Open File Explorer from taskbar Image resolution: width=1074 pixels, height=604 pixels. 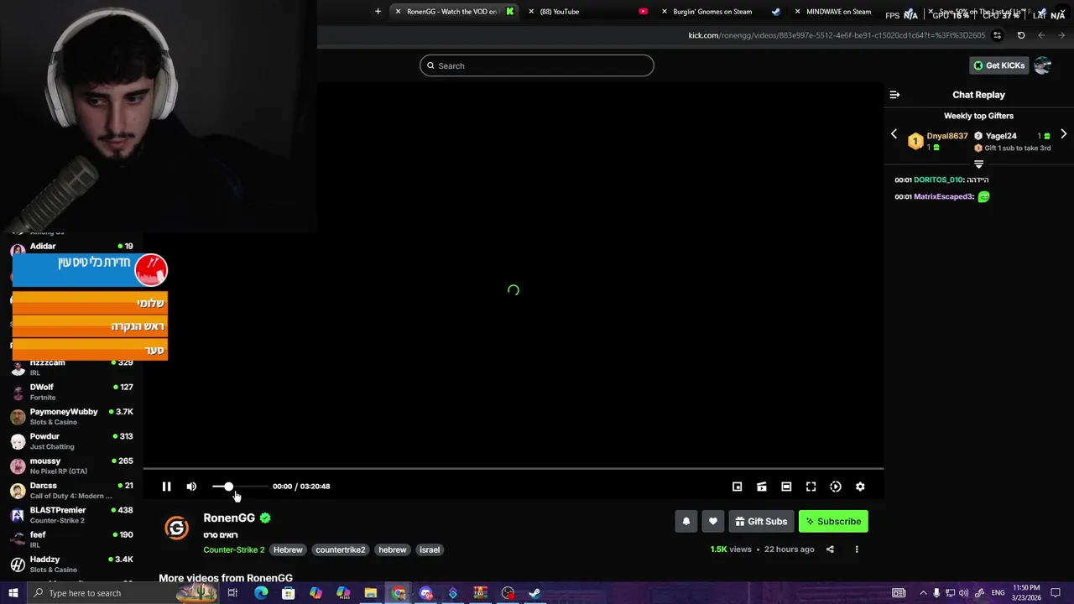pos(370,593)
